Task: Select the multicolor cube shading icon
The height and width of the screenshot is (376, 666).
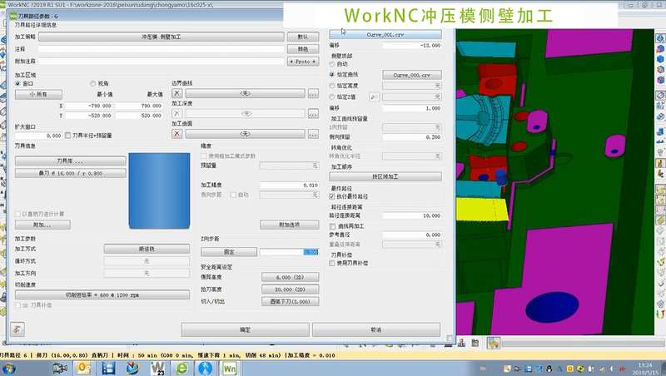Action: click(660, 70)
